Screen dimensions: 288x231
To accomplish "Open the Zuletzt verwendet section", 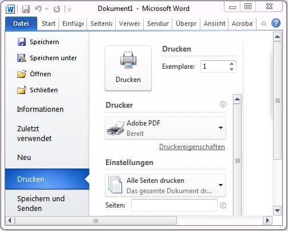I will coord(34,134).
